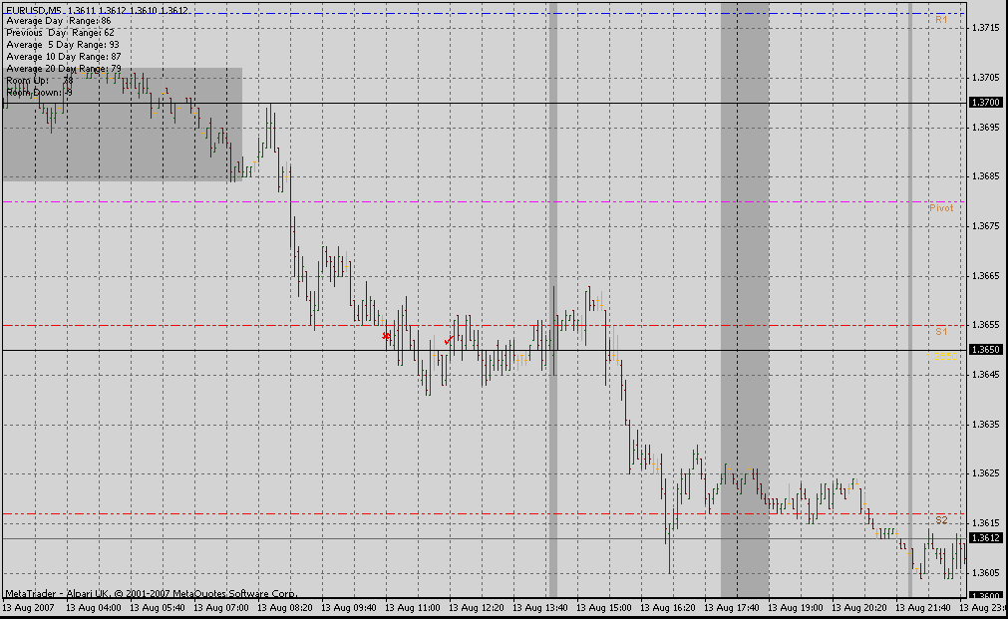1008x619 pixels.
Task: Select the R1 resistance label
Action: point(941,20)
